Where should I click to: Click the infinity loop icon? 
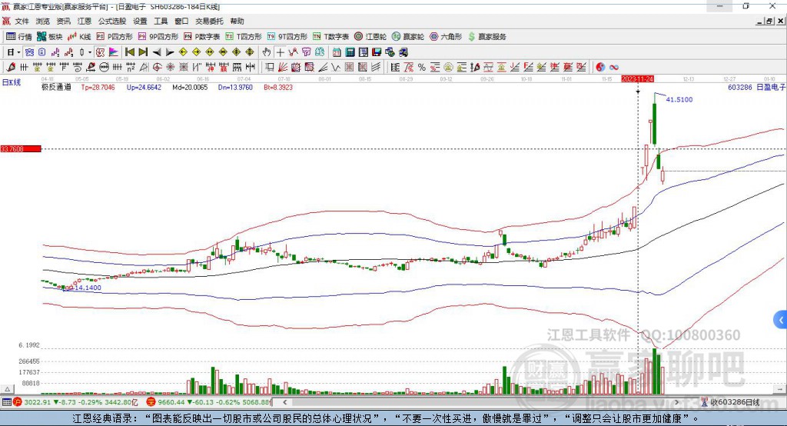click(614, 68)
